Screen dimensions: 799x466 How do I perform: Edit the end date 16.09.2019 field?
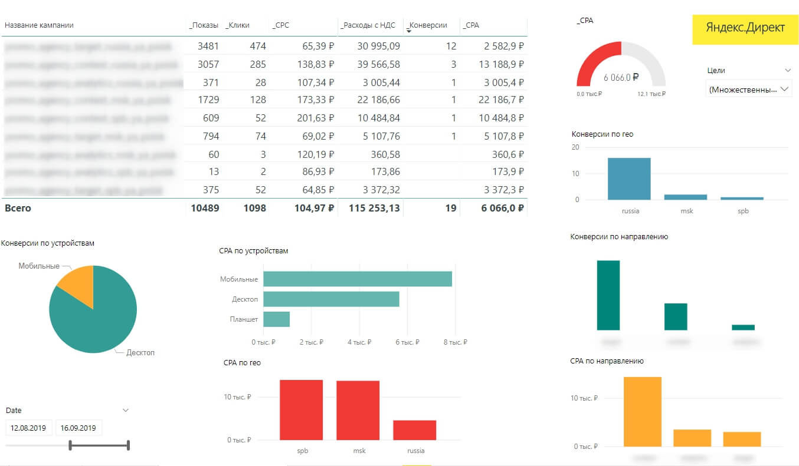coord(78,428)
